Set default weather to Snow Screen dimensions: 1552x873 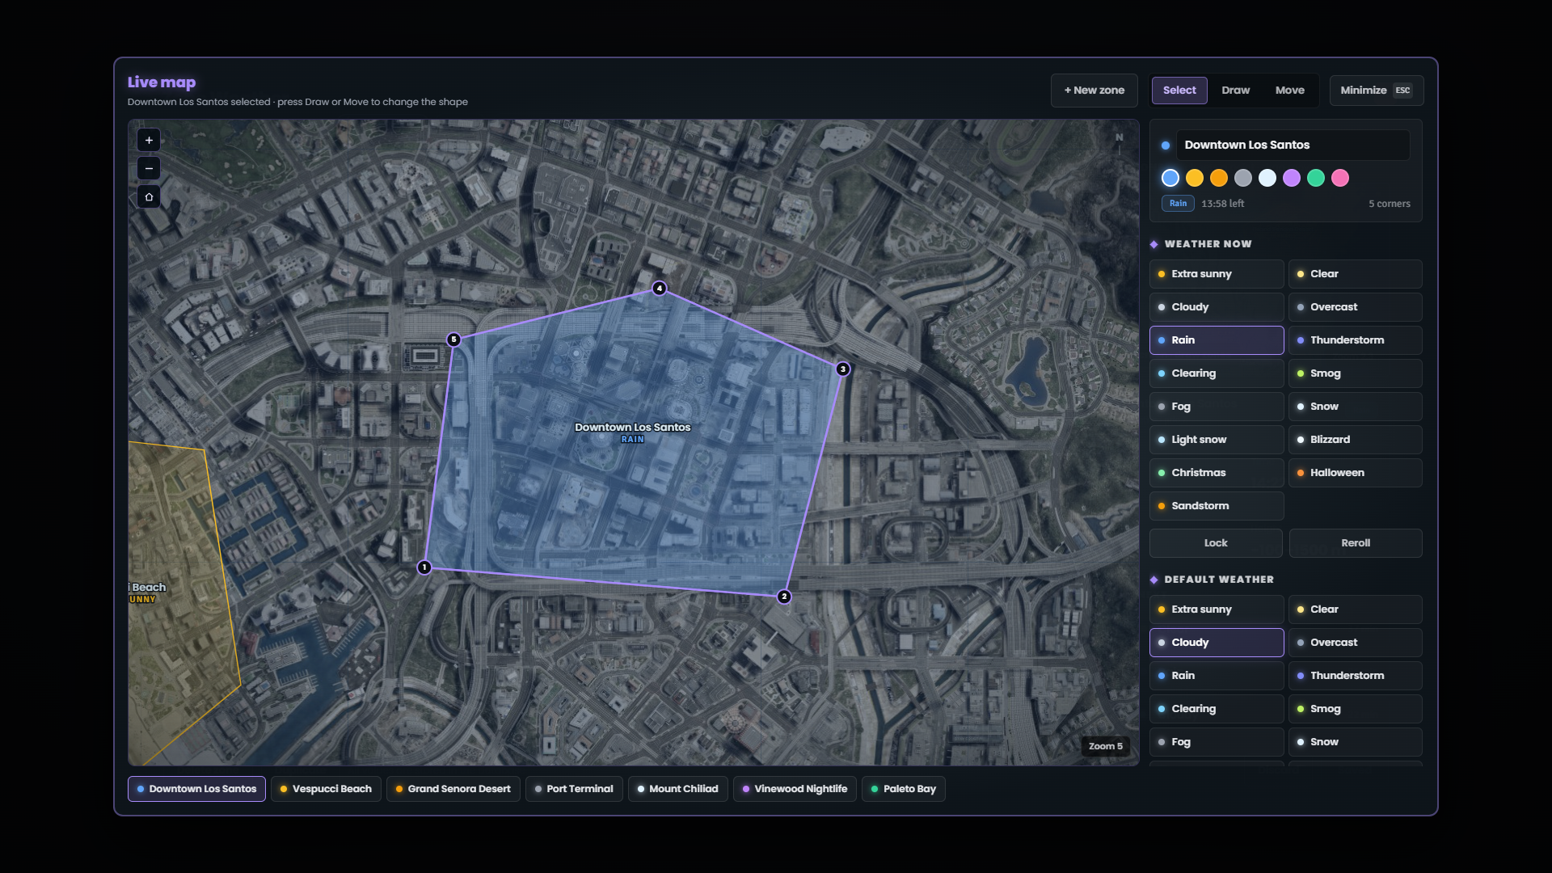pos(1356,742)
